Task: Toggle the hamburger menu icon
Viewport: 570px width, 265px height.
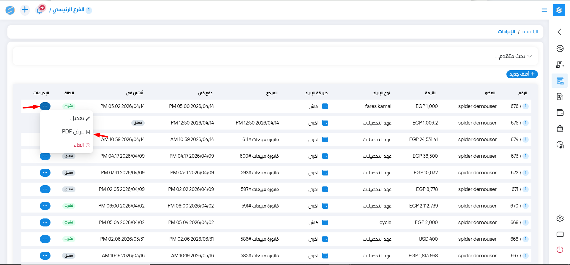Action: click(544, 10)
